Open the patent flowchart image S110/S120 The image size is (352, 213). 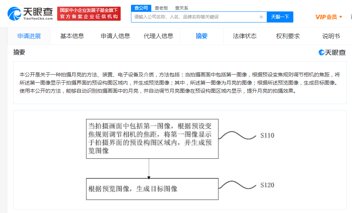click(x=180, y=159)
